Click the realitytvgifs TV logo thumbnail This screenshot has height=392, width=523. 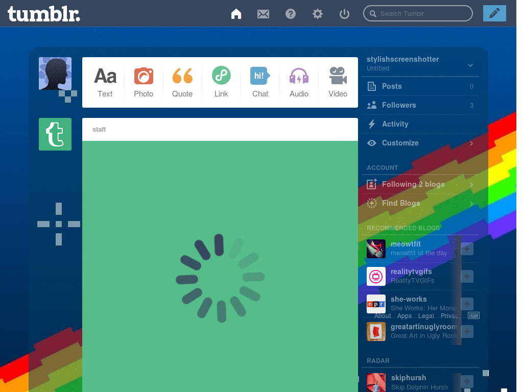(376, 276)
